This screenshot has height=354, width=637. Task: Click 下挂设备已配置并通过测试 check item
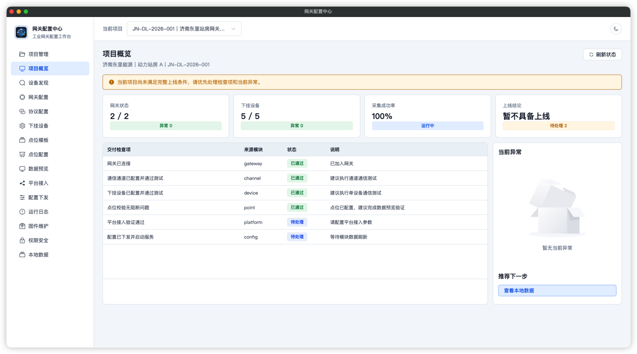pos(135,193)
